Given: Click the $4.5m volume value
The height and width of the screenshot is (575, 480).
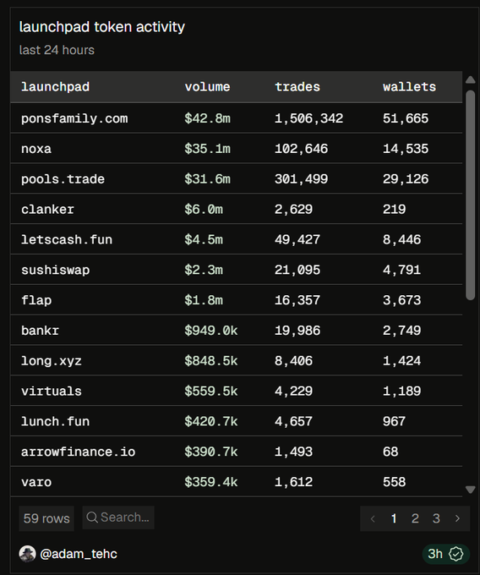Looking at the screenshot, I should point(204,240).
